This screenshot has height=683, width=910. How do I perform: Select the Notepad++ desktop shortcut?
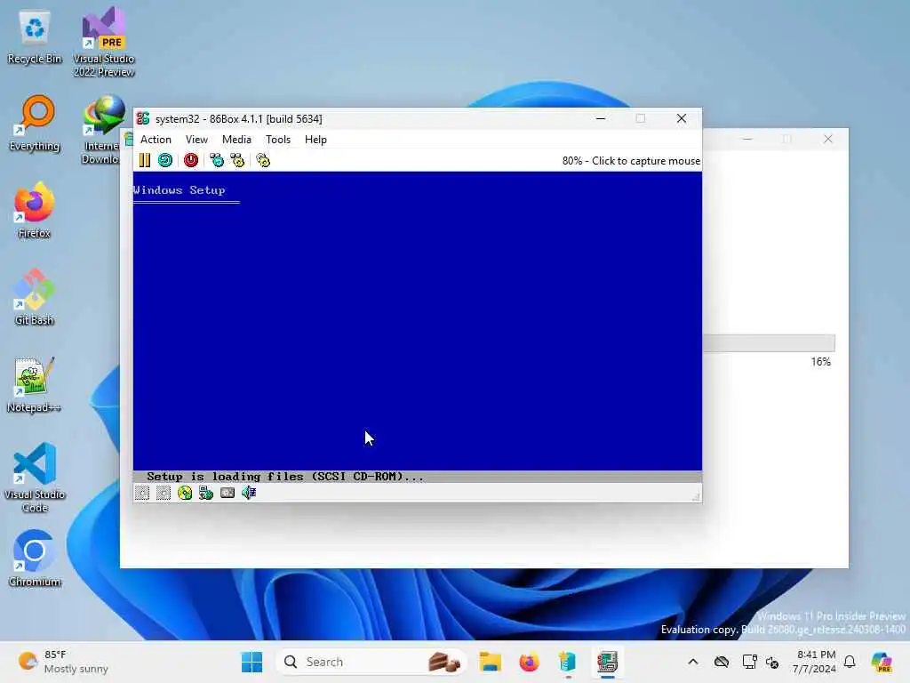[35, 384]
